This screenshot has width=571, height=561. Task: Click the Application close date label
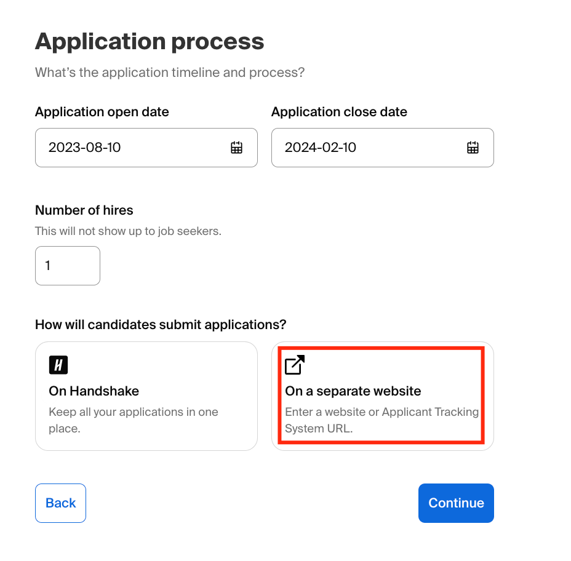339,112
